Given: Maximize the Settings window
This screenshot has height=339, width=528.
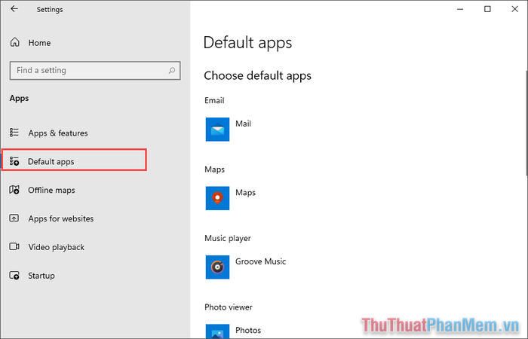Looking at the screenshot, I should pyautogui.click(x=487, y=9).
